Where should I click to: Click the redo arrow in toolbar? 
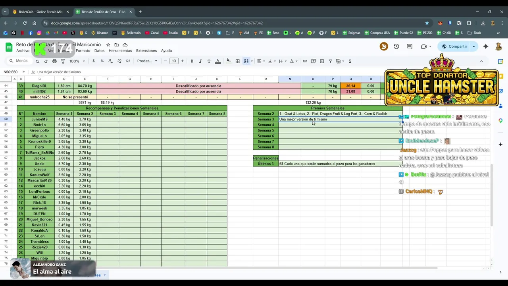pos(46,61)
